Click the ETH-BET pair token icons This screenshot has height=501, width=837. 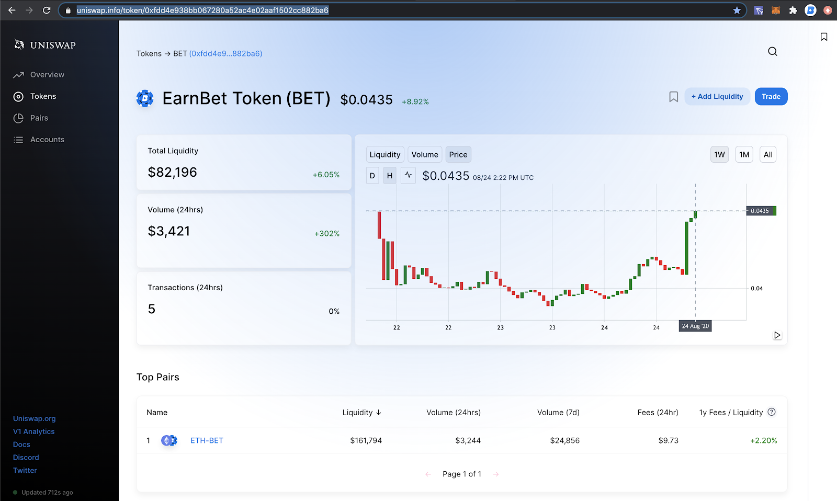click(169, 440)
